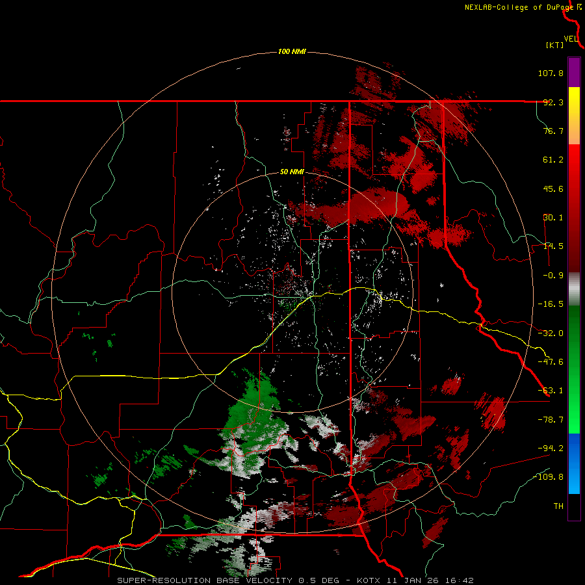Click the -0.9 legend value

[553, 276]
